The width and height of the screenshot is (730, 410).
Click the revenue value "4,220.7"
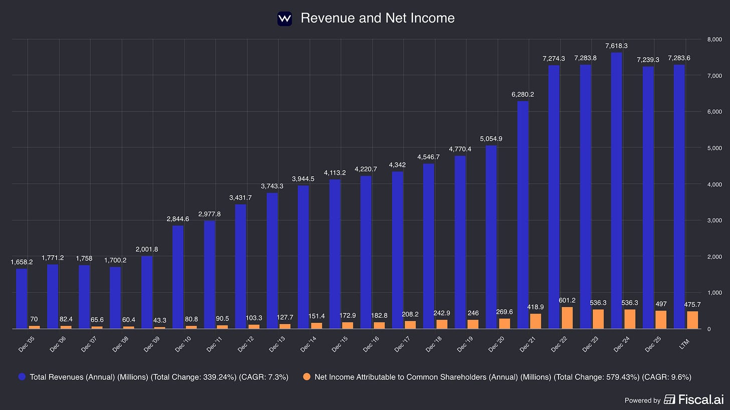[x=366, y=169]
